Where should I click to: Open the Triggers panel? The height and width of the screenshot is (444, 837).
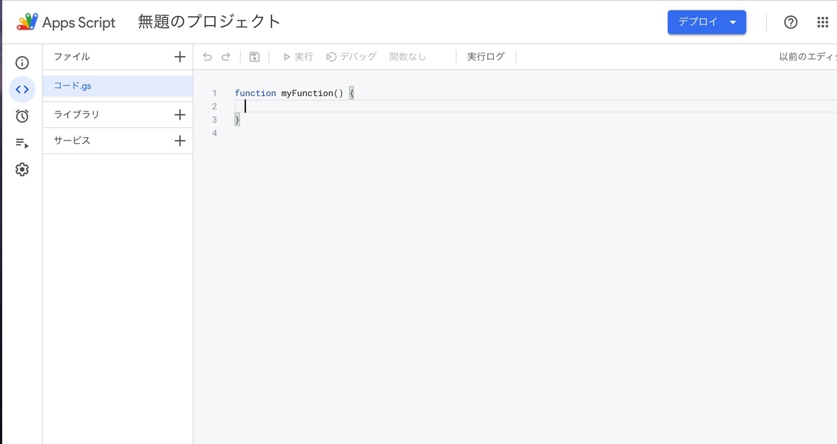coord(21,115)
